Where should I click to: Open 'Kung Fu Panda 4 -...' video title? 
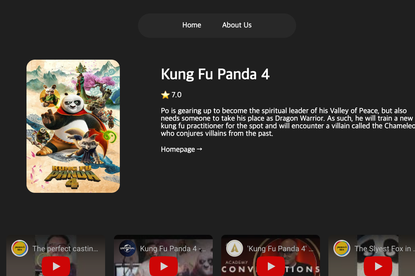[x=173, y=249]
